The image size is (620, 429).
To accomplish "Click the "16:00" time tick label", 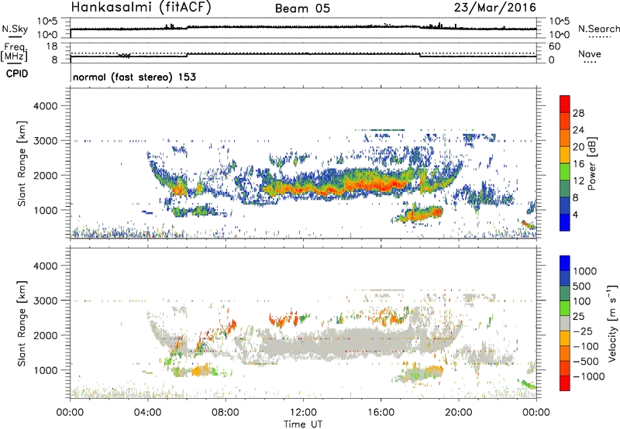I will (381, 413).
